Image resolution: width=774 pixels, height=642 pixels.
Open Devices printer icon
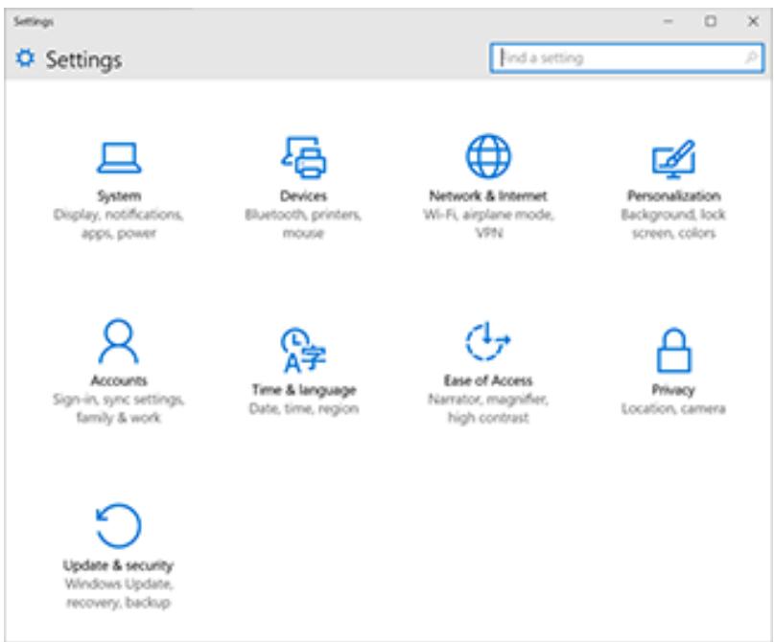(x=304, y=157)
